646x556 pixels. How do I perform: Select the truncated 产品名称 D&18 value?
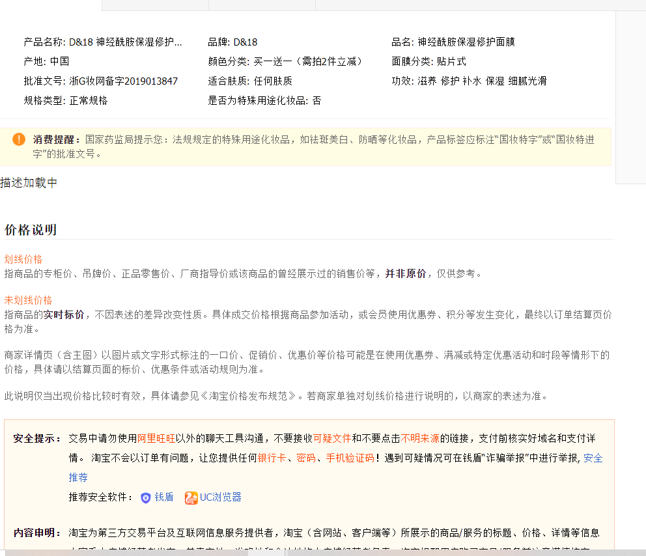pos(125,42)
